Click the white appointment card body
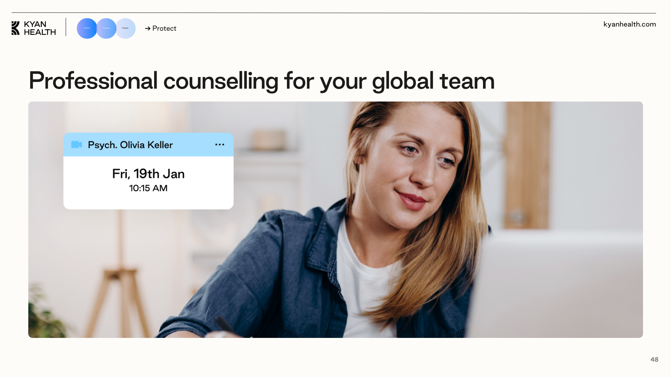 click(148, 183)
